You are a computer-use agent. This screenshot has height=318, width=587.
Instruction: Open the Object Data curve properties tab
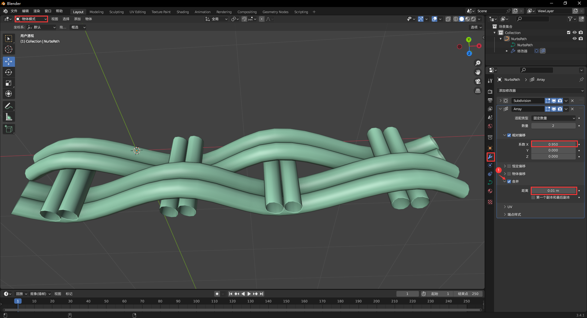[x=490, y=182]
